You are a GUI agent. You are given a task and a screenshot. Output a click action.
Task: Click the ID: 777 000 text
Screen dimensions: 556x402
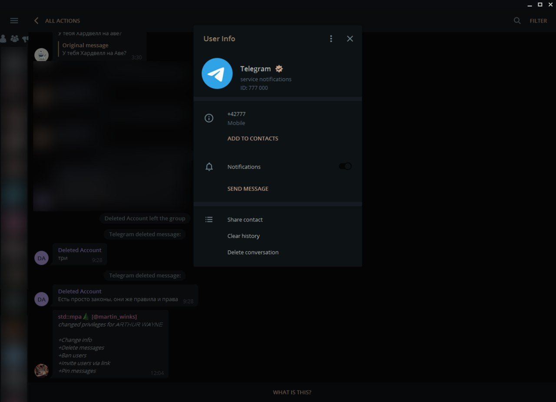pyautogui.click(x=254, y=88)
